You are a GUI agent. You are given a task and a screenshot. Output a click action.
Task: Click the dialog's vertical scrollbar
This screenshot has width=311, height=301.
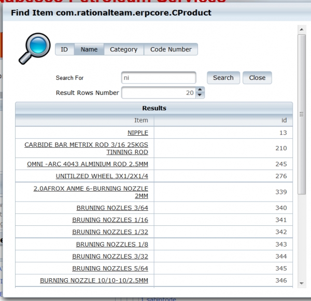pos(301,114)
